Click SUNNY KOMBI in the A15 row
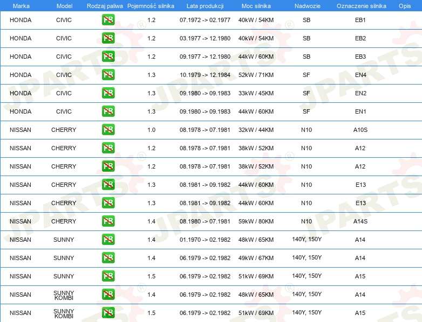422x322 pixels. (x=64, y=313)
